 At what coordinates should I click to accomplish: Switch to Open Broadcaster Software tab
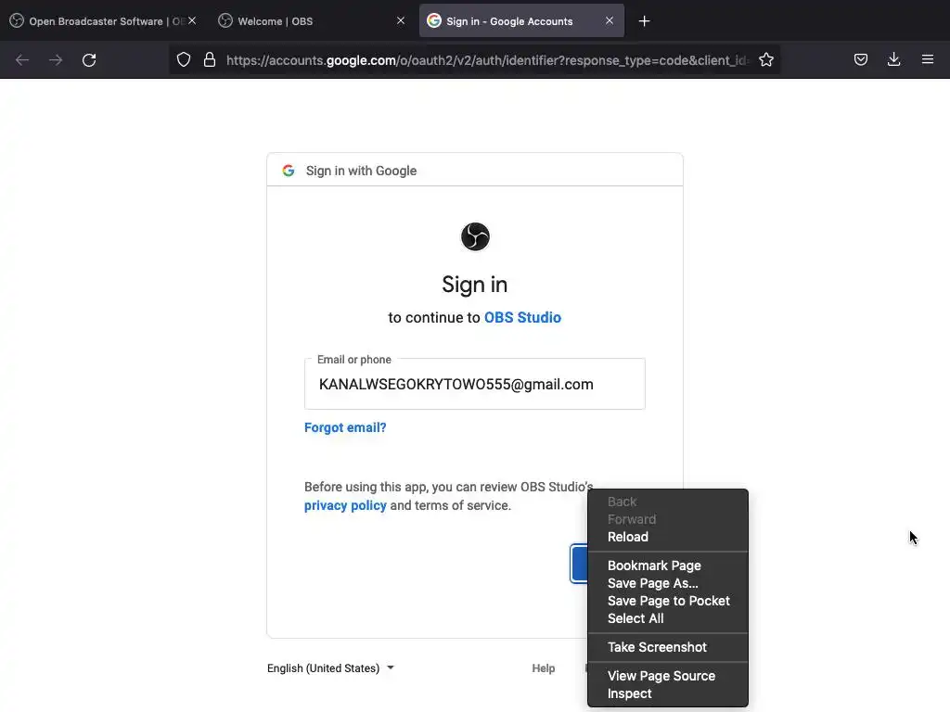tap(104, 21)
